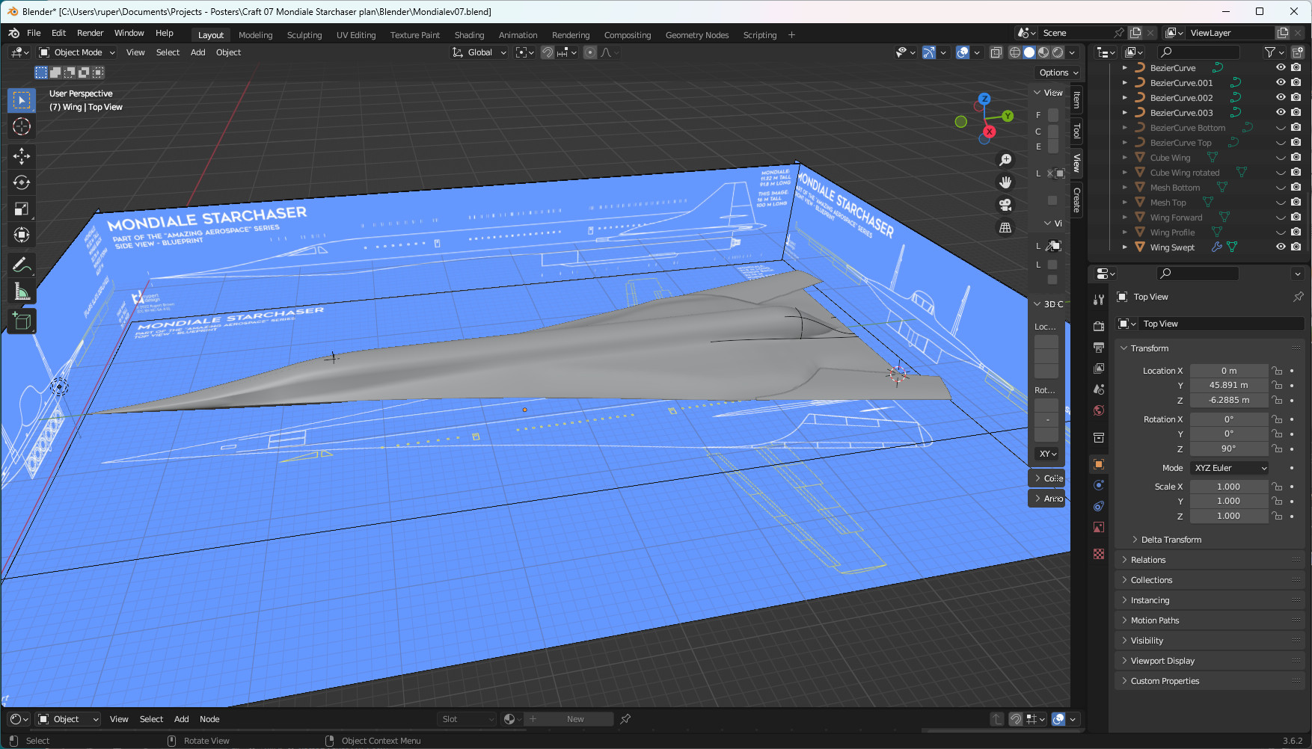Viewport: 1312px width, 749px height.
Task: Expand the Visibility panel
Action: tap(1146, 641)
